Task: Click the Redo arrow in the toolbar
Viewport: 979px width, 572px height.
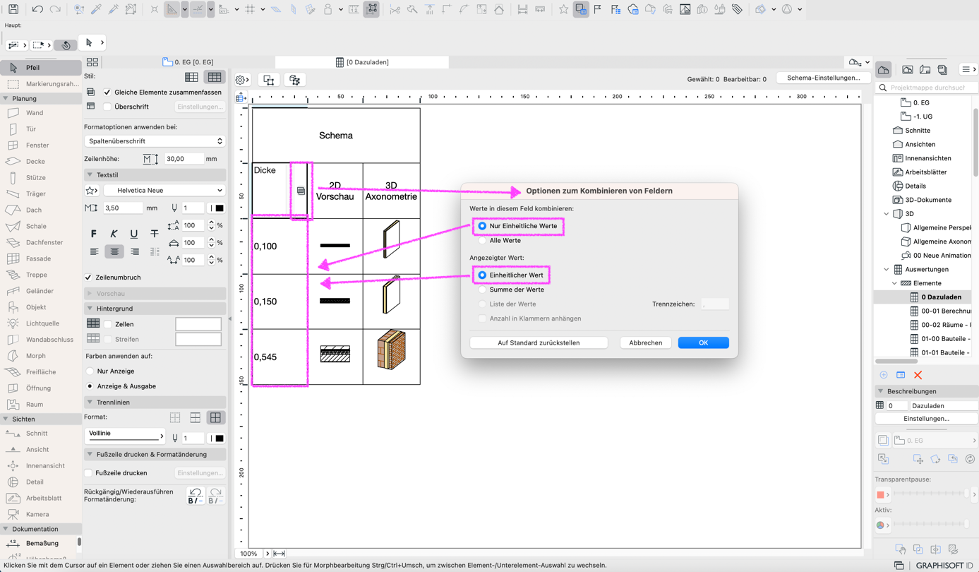Action: [55, 9]
